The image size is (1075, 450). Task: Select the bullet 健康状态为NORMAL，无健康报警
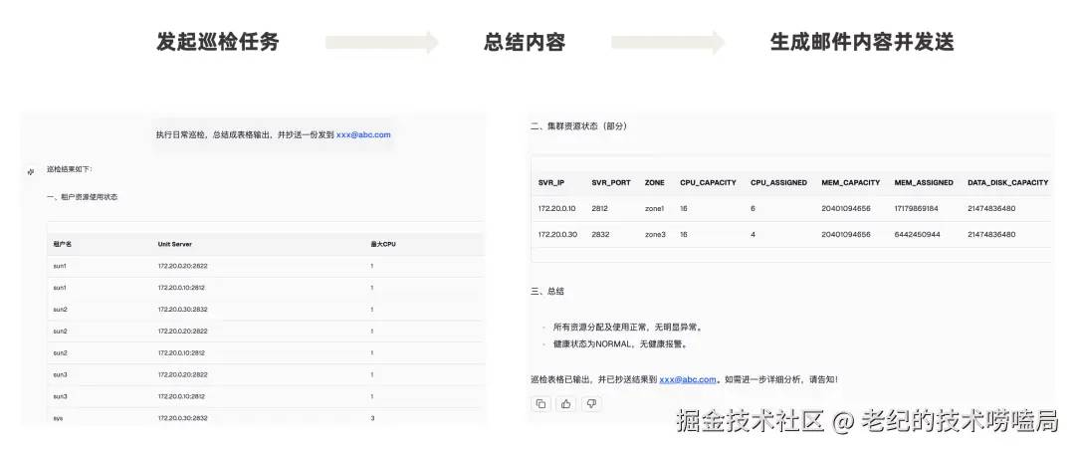point(620,344)
